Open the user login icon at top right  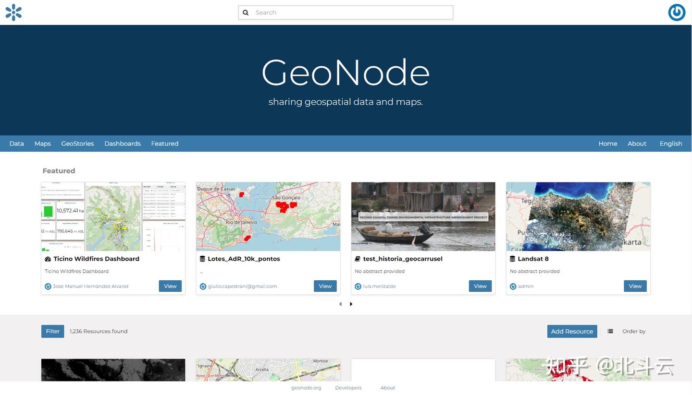(x=676, y=12)
